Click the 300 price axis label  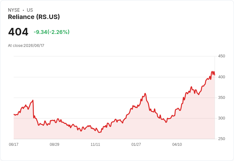point(222,118)
